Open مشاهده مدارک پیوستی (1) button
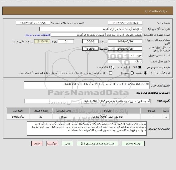Image resolution: width=176 pixels, height=170 pixels. [x=97, y=143]
